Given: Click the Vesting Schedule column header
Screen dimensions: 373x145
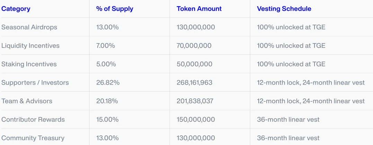Looking at the screenshot, I should [x=284, y=9].
